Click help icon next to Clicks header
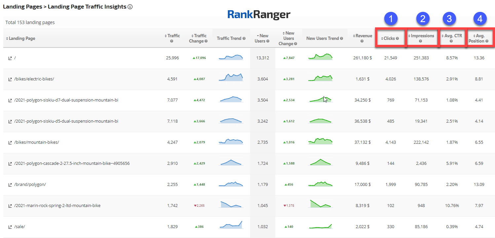The image size is (495, 238). (x=398, y=39)
